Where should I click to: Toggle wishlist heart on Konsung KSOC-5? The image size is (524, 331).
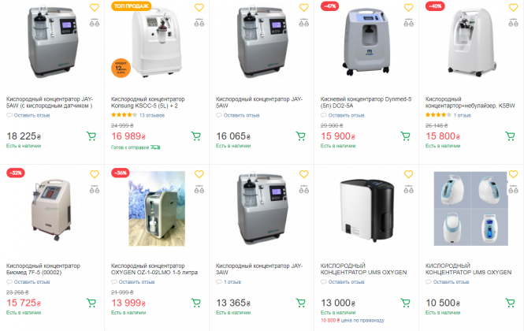[x=199, y=9]
